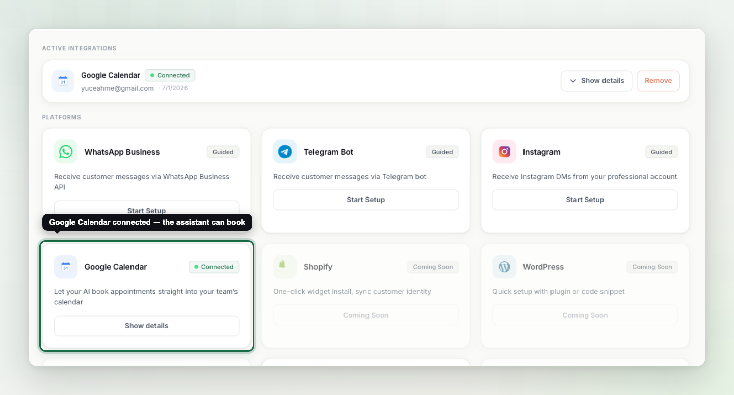Click the 7/1/2026 connection date
The height and width of the screenshot is (395, 734).
click(174, 88)
